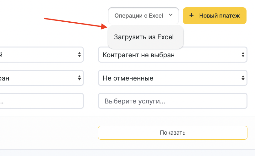Click the partially visible input field beside Выберите услуги
The image size is (255, 156).
[x=41, y=101]
